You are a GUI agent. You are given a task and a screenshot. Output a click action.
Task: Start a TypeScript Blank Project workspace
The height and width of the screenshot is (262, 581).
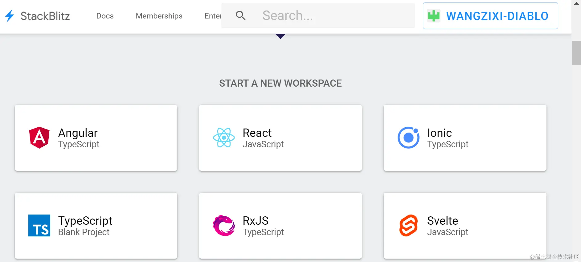[x=96, y=226]
